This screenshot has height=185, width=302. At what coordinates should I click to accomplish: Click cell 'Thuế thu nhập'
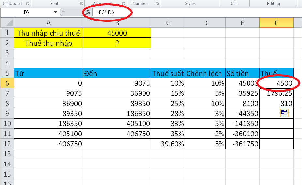49,43
